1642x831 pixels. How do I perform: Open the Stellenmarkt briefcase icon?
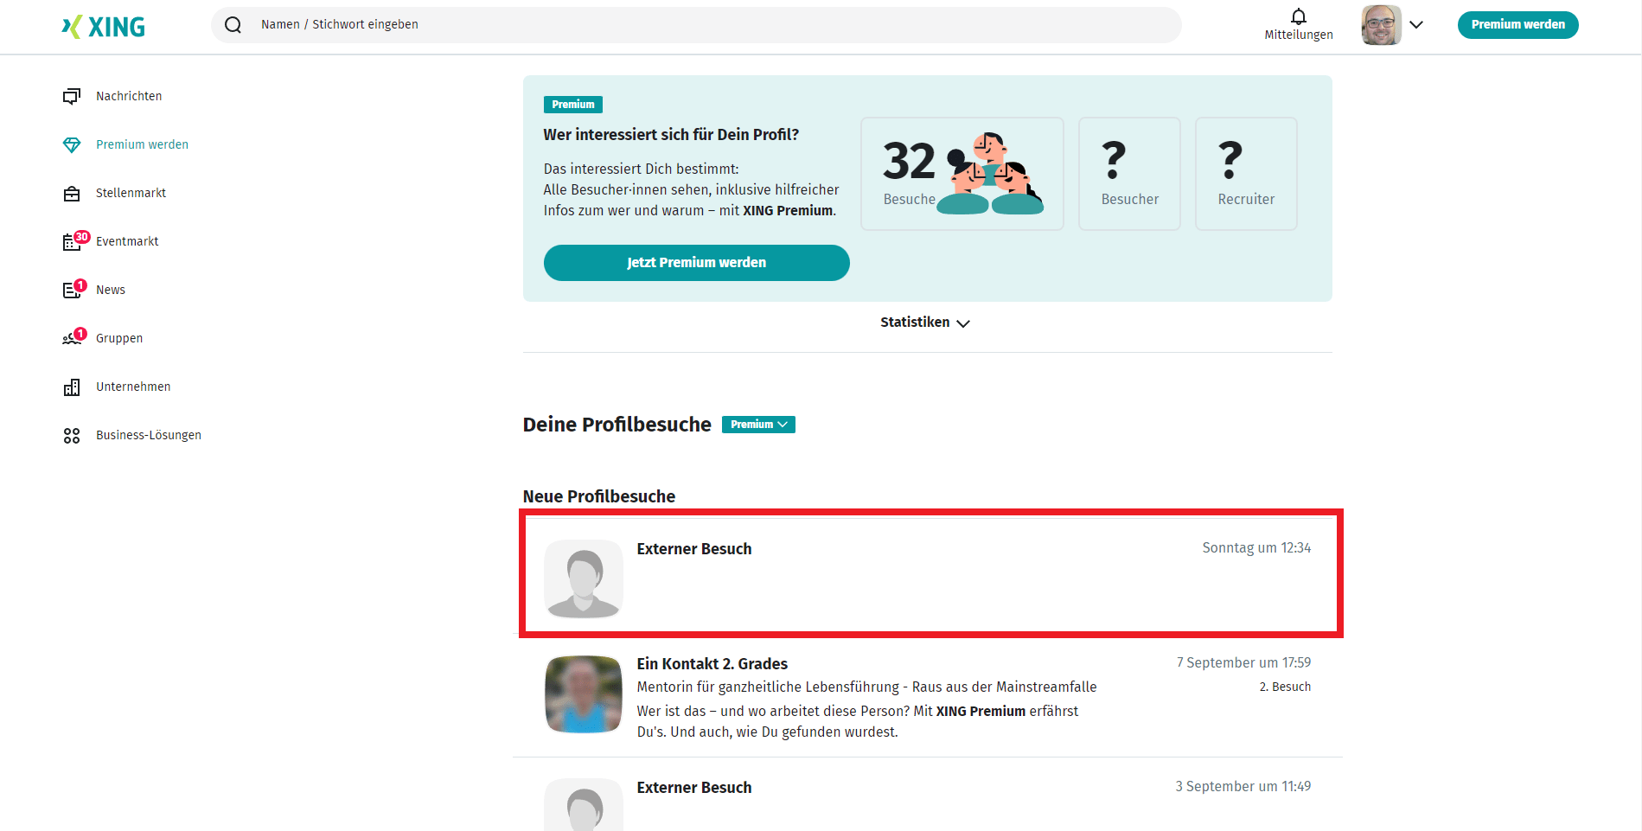72,193
